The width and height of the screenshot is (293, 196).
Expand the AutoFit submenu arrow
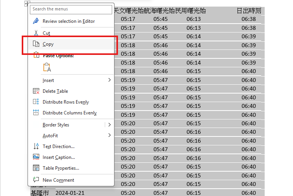(x=109, y=136)
